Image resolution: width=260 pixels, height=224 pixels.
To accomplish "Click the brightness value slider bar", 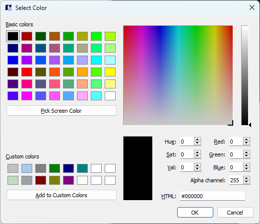I will point(245,75).
